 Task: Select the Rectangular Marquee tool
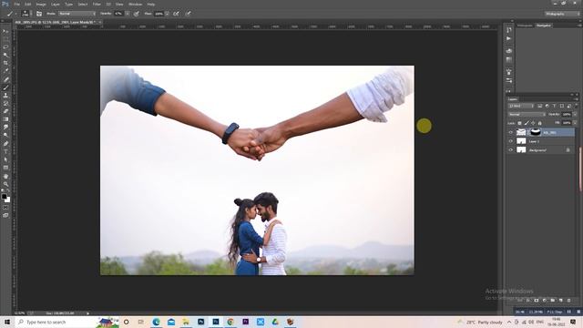click(5, 39)
